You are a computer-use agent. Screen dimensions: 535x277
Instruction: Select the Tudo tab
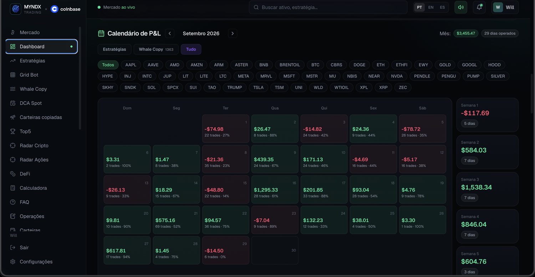(191, 49)
